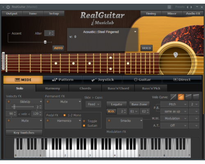This screenshot has width=205, height=164.
Task: Open the preset browser grid icon
Action: [169, 7]
